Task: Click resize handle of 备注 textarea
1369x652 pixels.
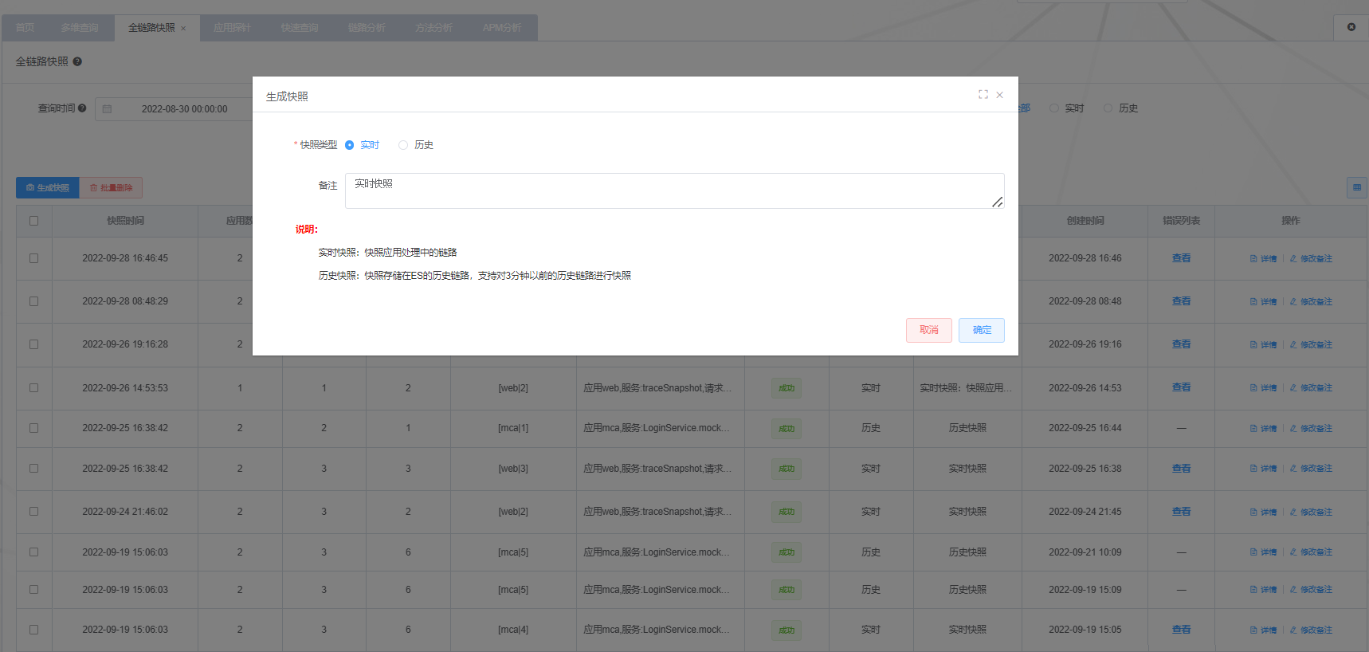Action: pyautogui.click(x=997, y=202)
